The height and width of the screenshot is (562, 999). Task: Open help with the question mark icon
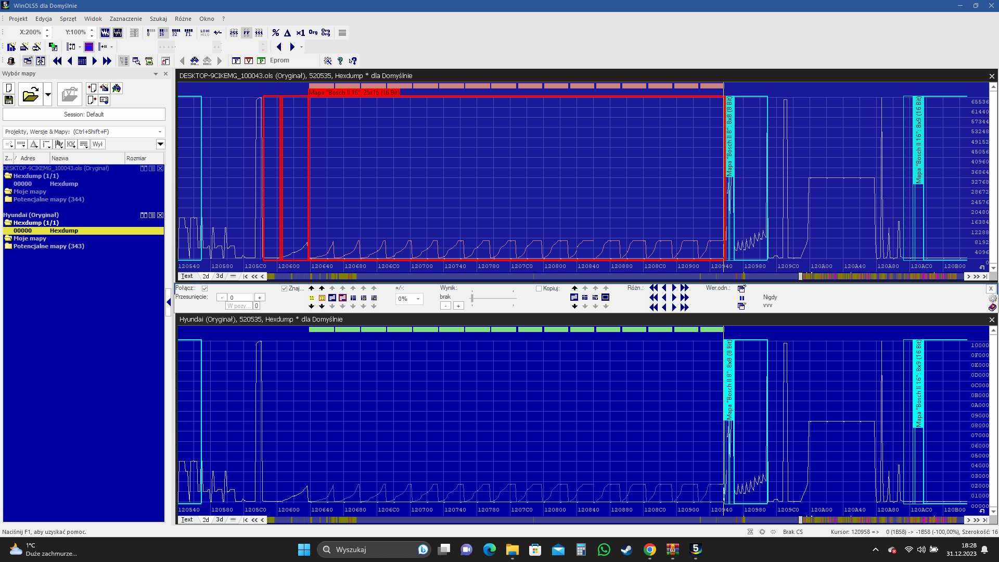(340, 61)
